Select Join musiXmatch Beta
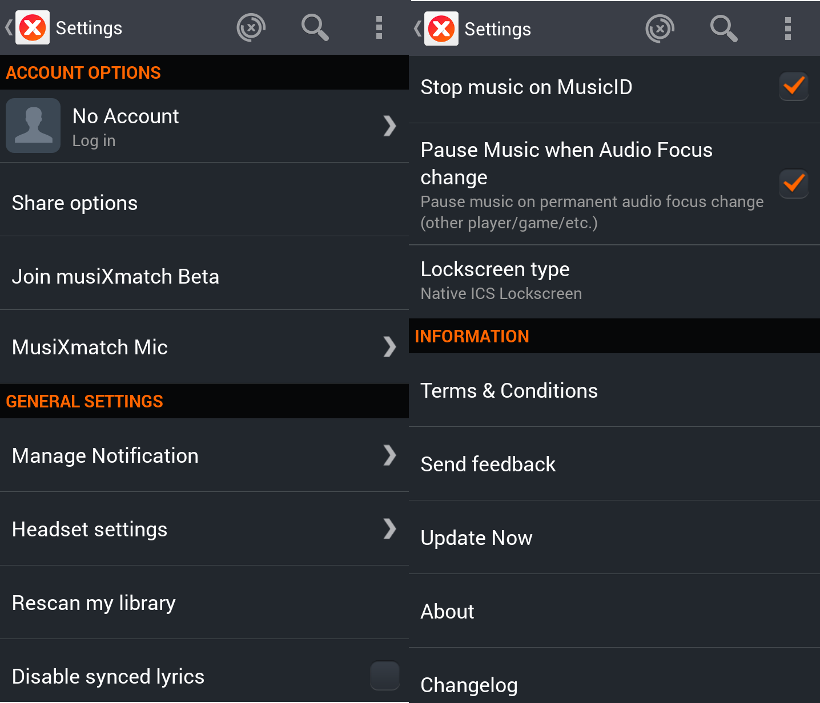Image resolution: width=820 pixels, height=703 pixels. [204, 273]
